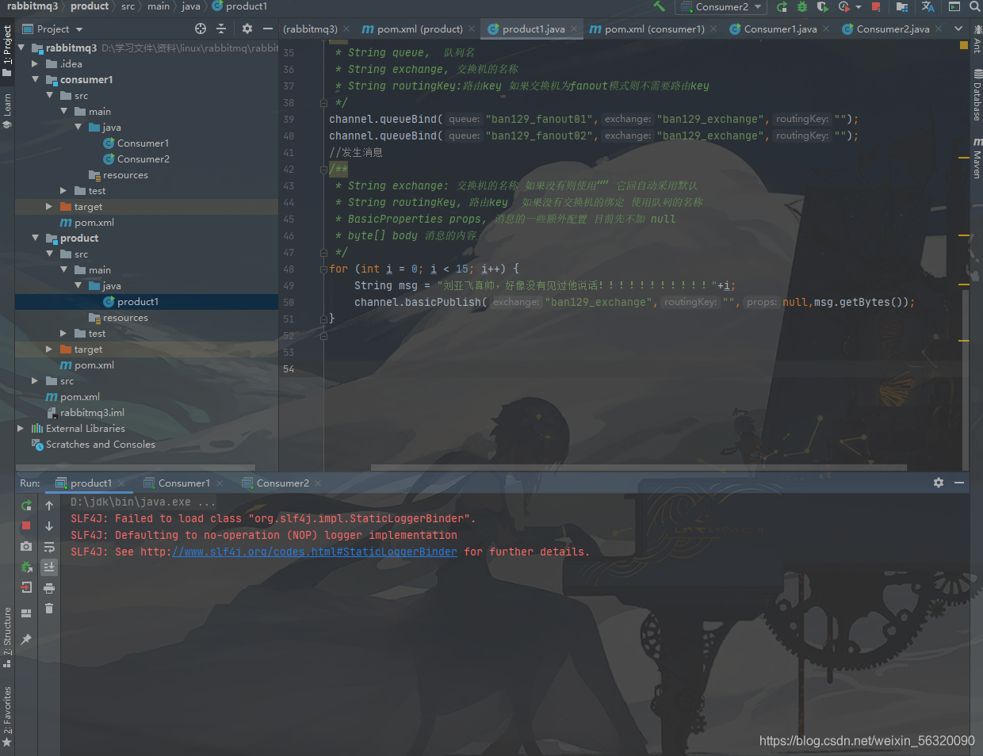Click the Locate/Select Opened File target icon
The image size is (983, 756).
(x=201, y=29)
